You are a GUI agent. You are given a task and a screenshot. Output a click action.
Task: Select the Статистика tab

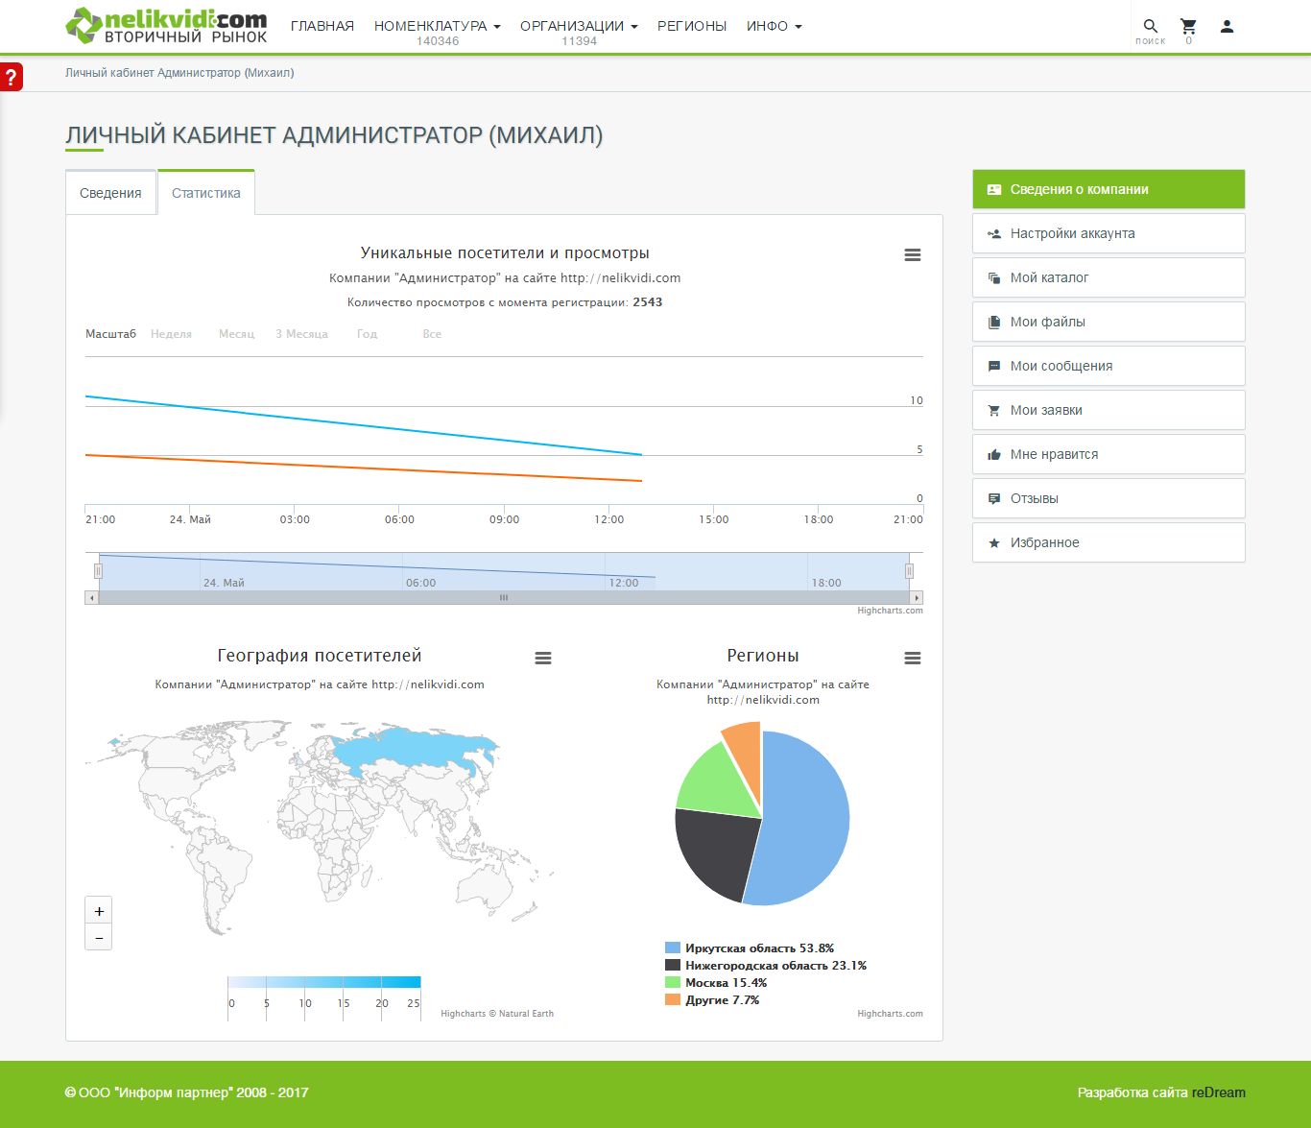pyautogui.click(x=206, y=193)
